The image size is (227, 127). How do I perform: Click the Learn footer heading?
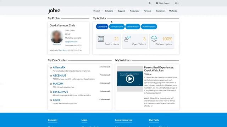84,120
